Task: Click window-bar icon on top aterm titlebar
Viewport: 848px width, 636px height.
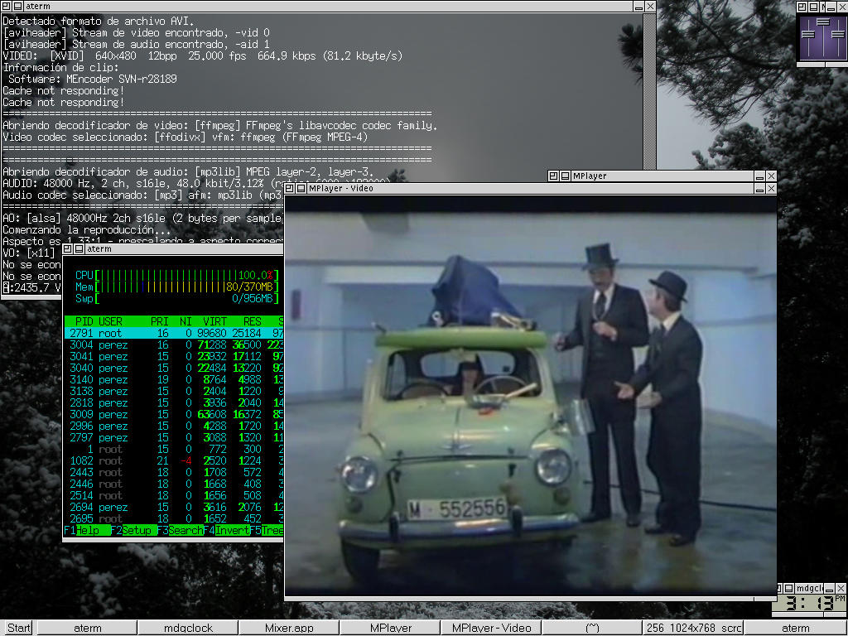Action: click(x=17, y=6)
